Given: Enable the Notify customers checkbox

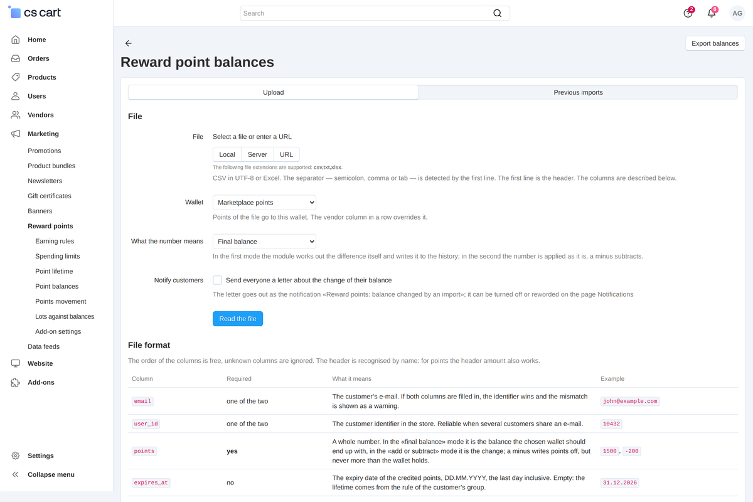Looking at the screenshot, I should (217, 280).
